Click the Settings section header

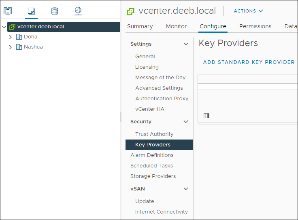coord(141,44)
